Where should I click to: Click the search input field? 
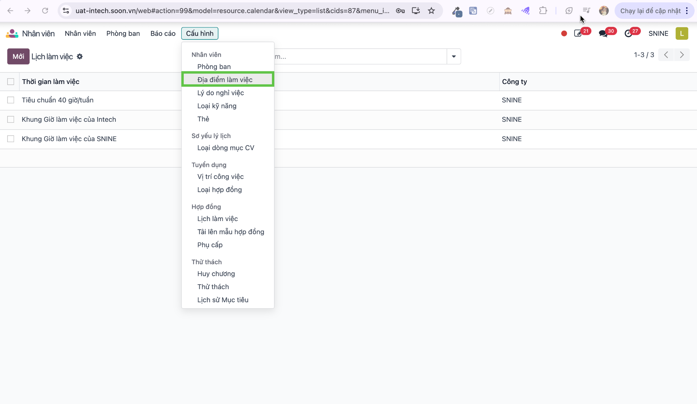point(360,56)
